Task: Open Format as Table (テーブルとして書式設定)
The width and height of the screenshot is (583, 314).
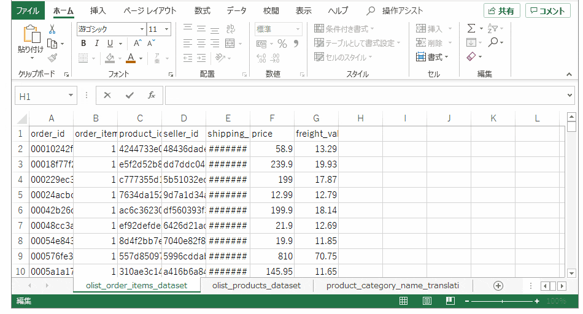Action: (x=357, y=43)
